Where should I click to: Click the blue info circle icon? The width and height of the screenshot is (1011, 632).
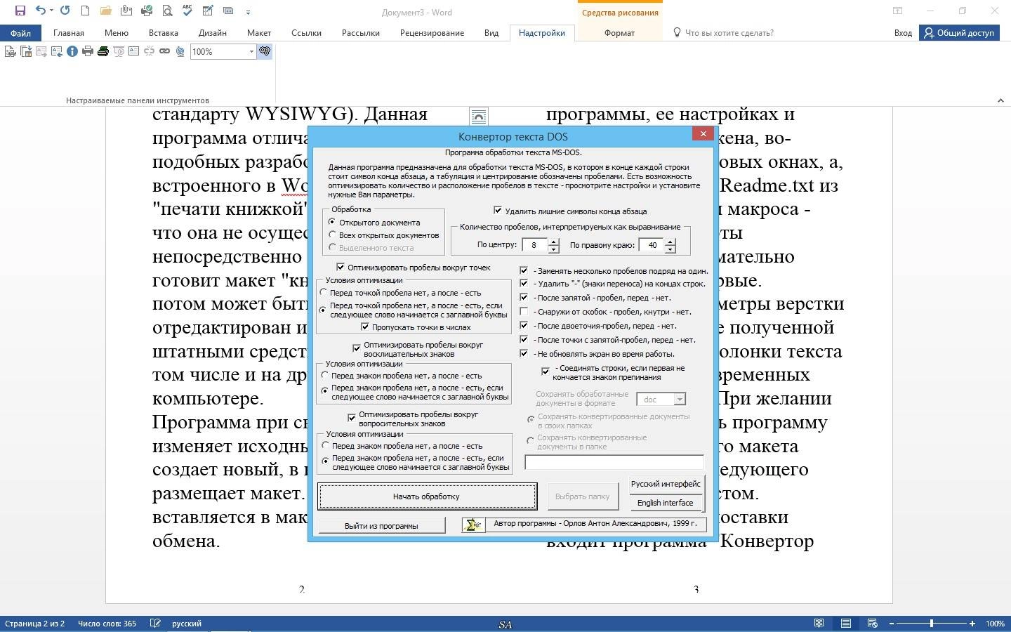72,51
